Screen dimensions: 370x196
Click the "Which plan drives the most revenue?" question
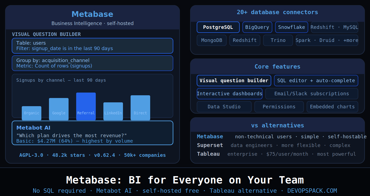(x=72, y=136)
